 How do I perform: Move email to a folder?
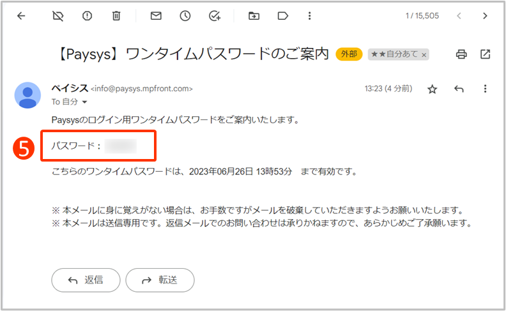pos(254,16)
